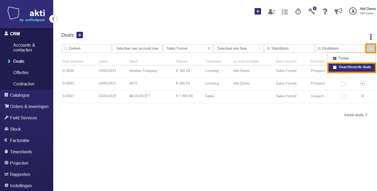Open the question mark help icon

tap(325, 12)
